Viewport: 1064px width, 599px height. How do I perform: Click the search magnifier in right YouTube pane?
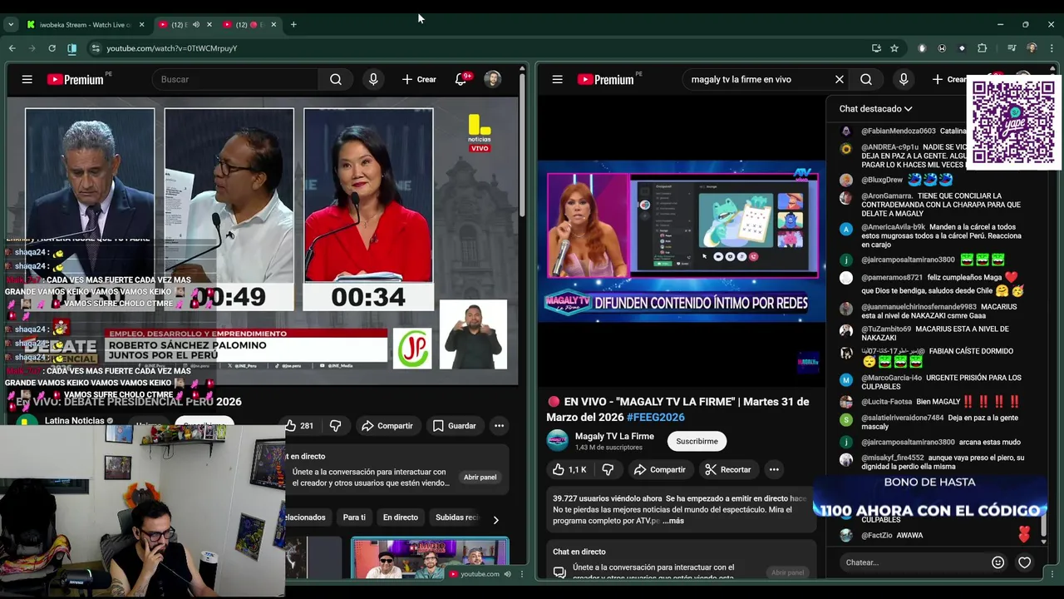point(866,79)
